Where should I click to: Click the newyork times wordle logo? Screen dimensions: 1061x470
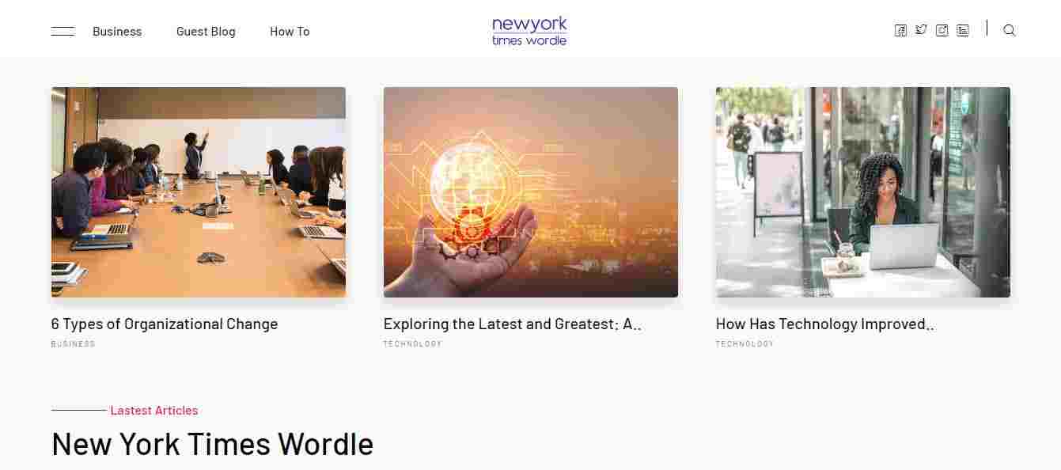(x=529, y=31)
